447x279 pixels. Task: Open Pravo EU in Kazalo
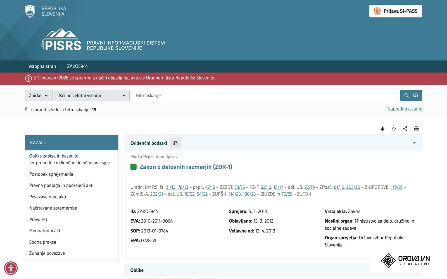pyautogui.click(x=38, y=219)
